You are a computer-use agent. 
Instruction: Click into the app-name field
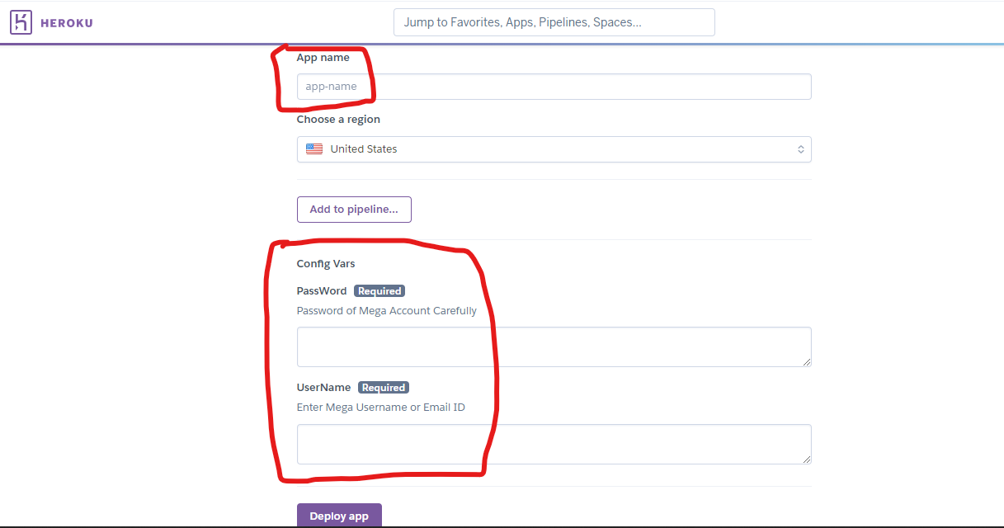(x=554, y=87)
